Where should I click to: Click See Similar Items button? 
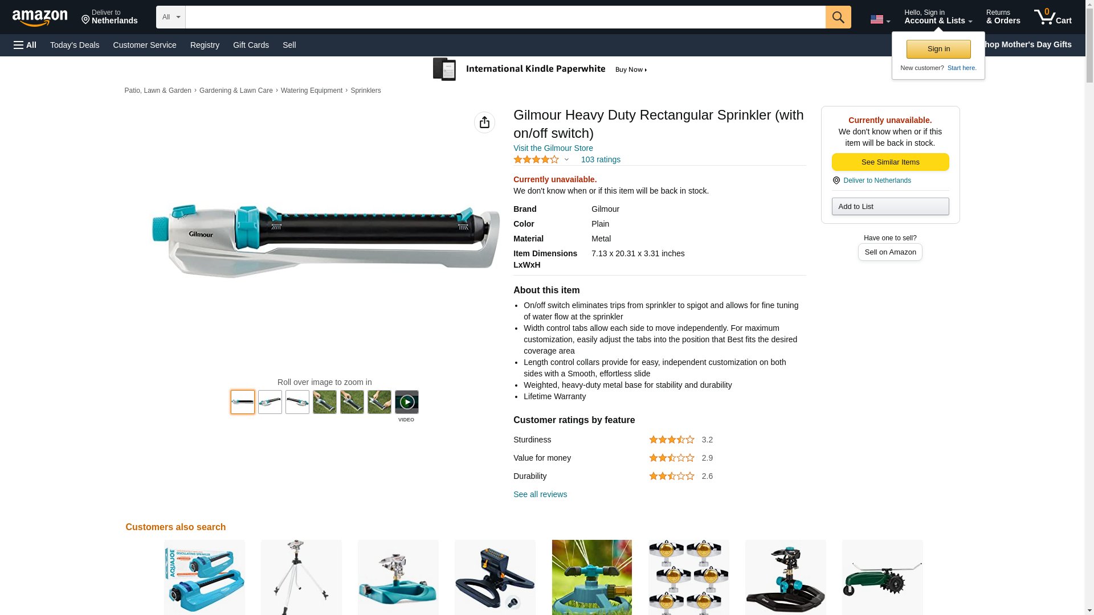coord(890,162)
